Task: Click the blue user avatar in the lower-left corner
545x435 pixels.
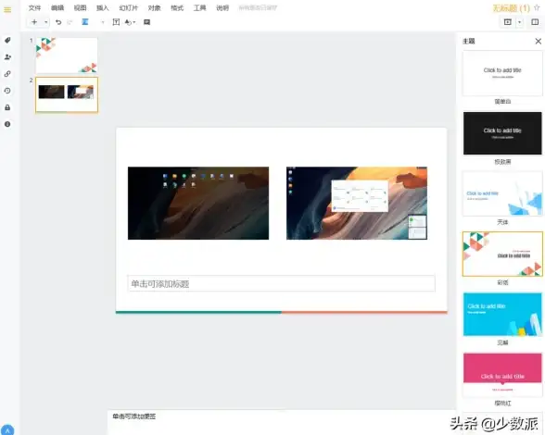Action: (7, 430)
